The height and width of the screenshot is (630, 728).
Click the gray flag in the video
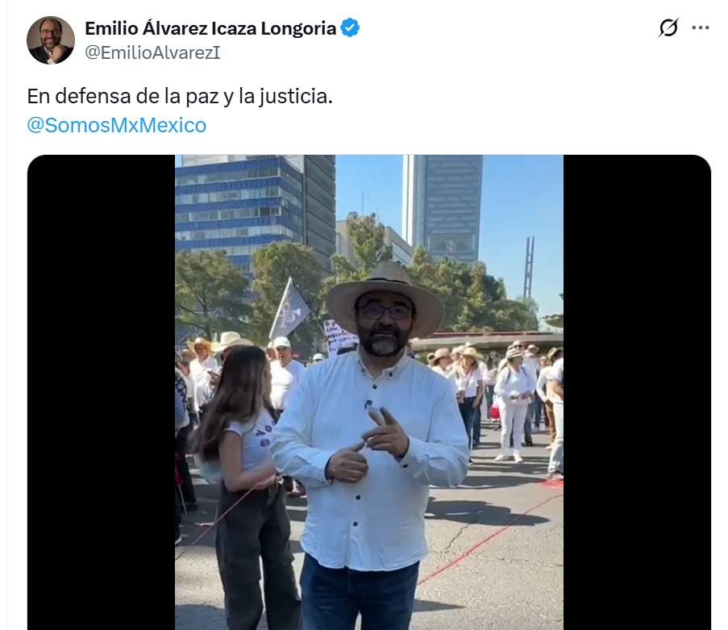[289, 310]
